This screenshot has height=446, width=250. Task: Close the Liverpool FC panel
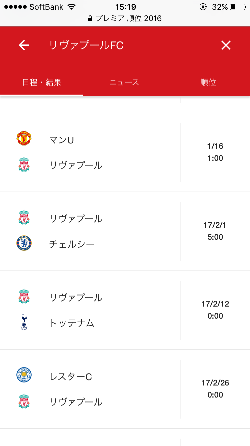point(226,45)
